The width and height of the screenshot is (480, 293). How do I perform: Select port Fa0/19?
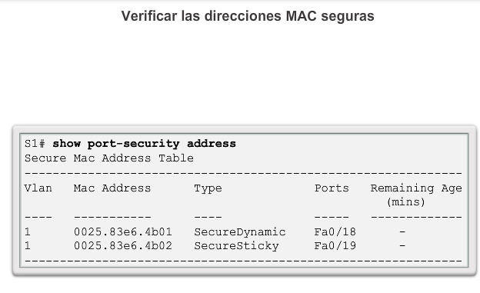[x=335, y=246]
